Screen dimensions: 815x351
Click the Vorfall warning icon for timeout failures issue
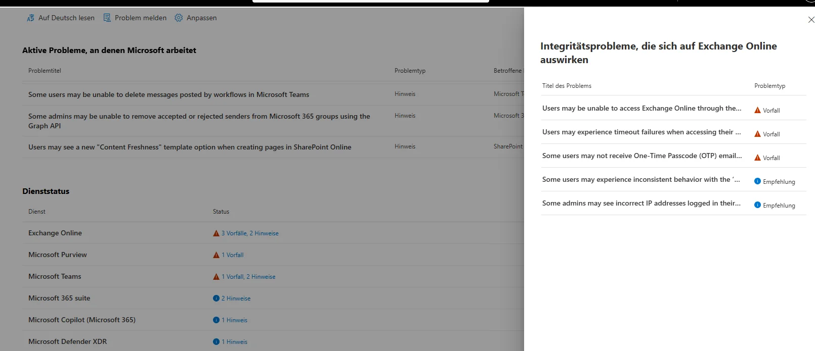[757, 134]
